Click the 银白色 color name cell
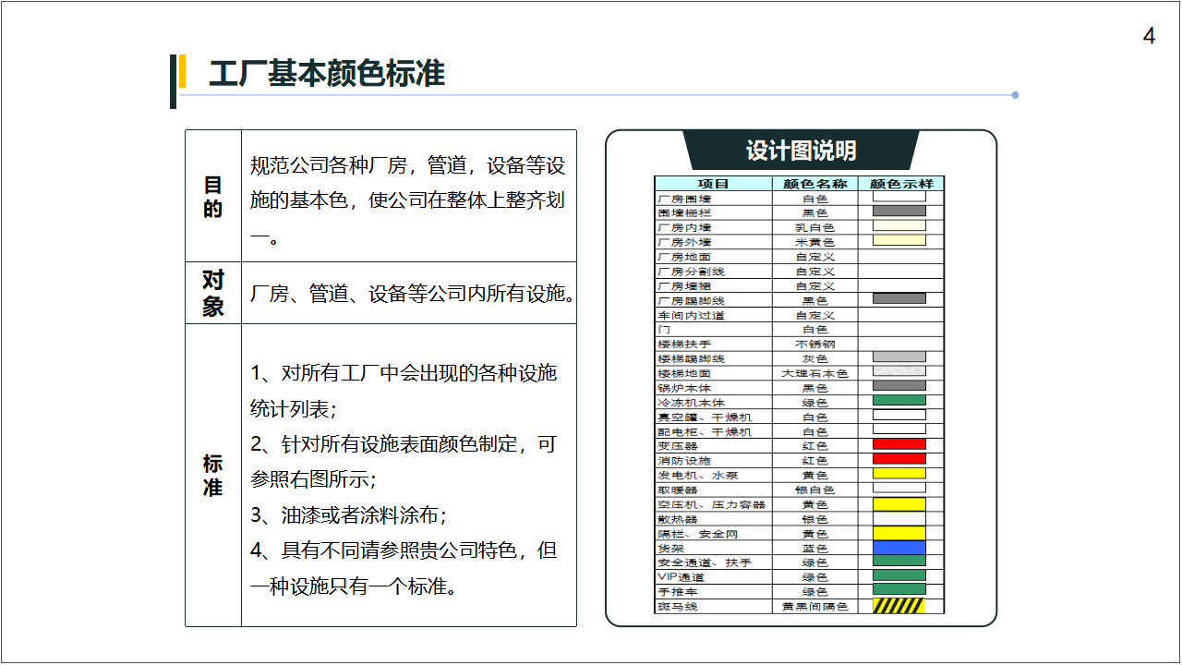The width and height of the screenshot is (1182, 665). pos(814,490)
